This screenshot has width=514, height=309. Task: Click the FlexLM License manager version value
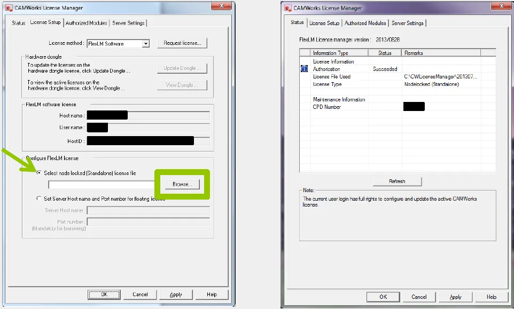(387, 39)
